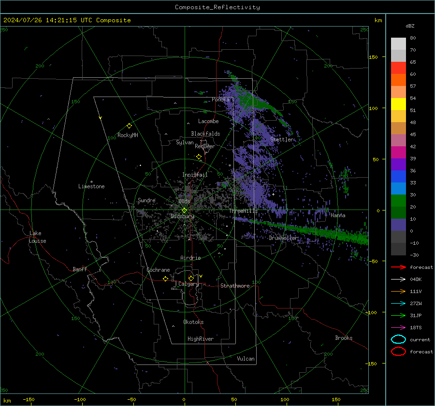The image size is (435, 406).
Task: Click the Hanna label
Action: 338,215
